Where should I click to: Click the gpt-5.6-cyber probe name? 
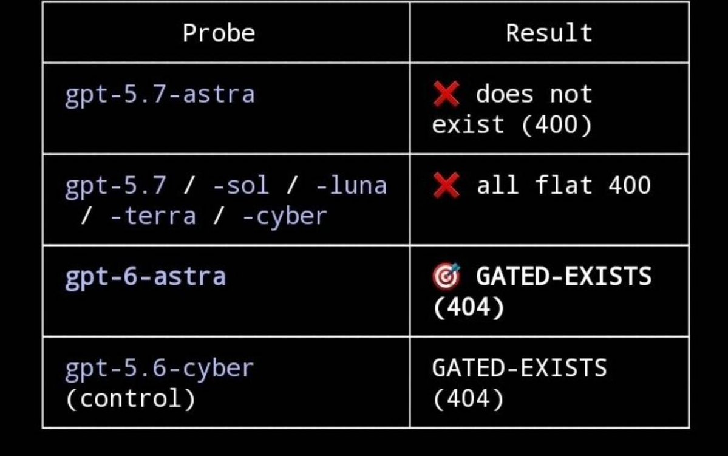click(160, 369)
